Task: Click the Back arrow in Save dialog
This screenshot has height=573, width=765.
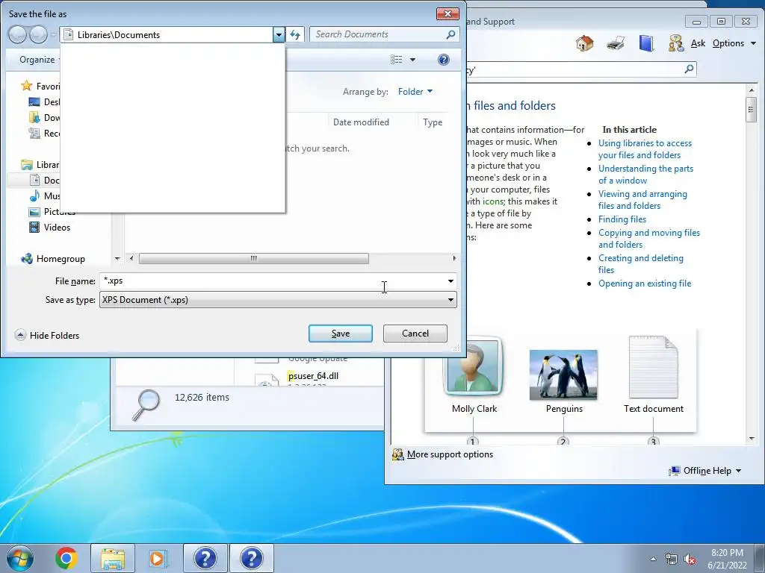Action: (17, 34)
